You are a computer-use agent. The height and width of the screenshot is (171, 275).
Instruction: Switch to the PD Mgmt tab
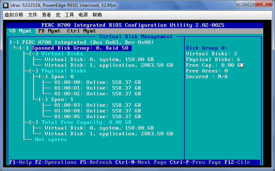click(49, 31)
